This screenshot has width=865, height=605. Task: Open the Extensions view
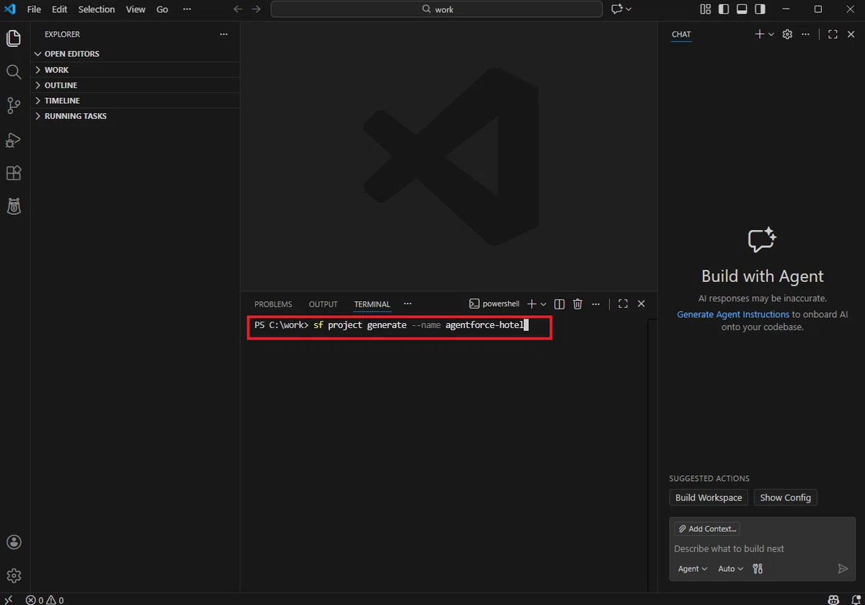pos(14,173)
